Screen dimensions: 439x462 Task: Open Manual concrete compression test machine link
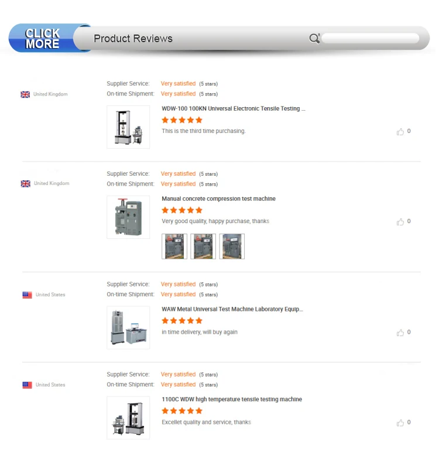tap(218, 199)
